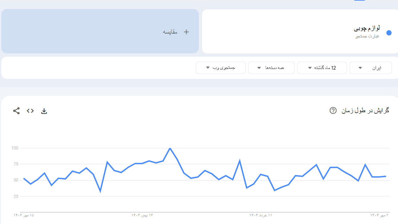Click the گرایش در طول زمان heading
Screen dimensions: 398x224
[x=365, y=110]
